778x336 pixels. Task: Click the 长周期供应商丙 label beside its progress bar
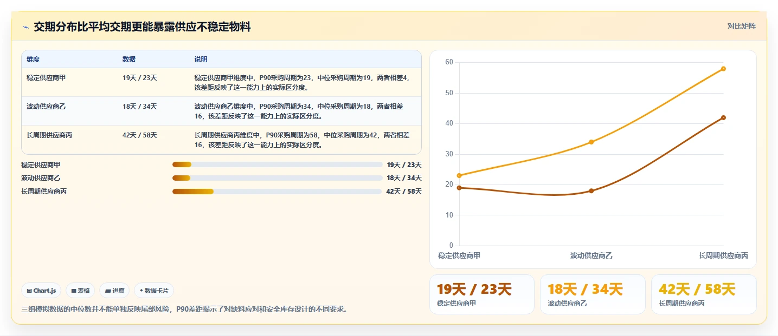[44, 192]
